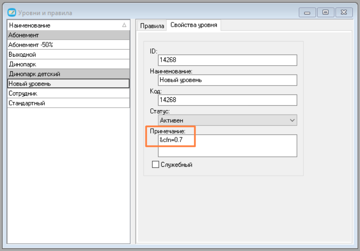Enable the Служебный checkbox
The height and width of the screenshot is (251, 360).
(x=155, y=164)
